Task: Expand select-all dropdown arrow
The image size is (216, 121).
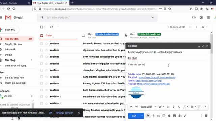Action: click(x=45, y=27)
